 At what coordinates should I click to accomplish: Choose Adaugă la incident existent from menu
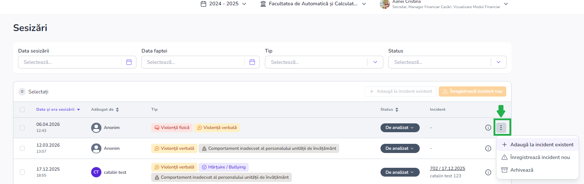click(538, 145)
